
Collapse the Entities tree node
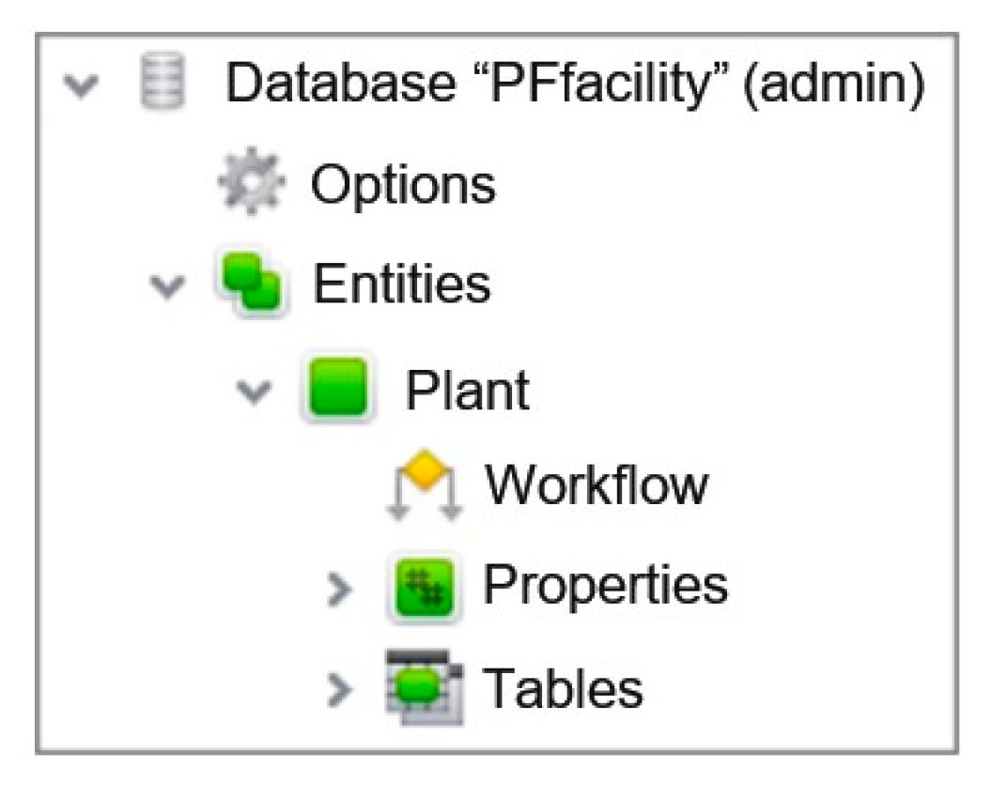[165, 285]
